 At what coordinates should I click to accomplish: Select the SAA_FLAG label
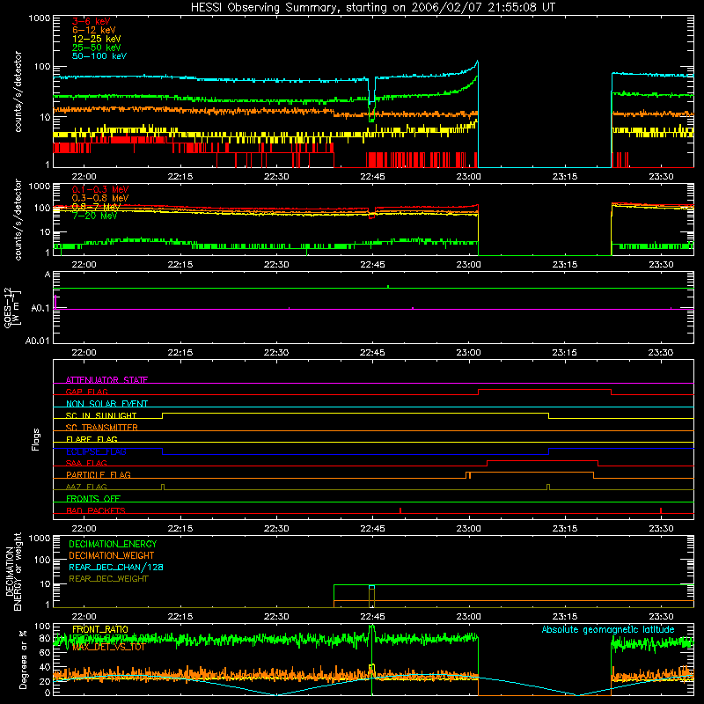[x=86, y=463]
